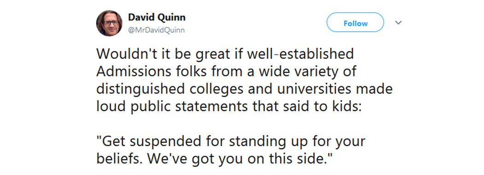Click the line beginning "Admissions folks from"

point(227,72)
